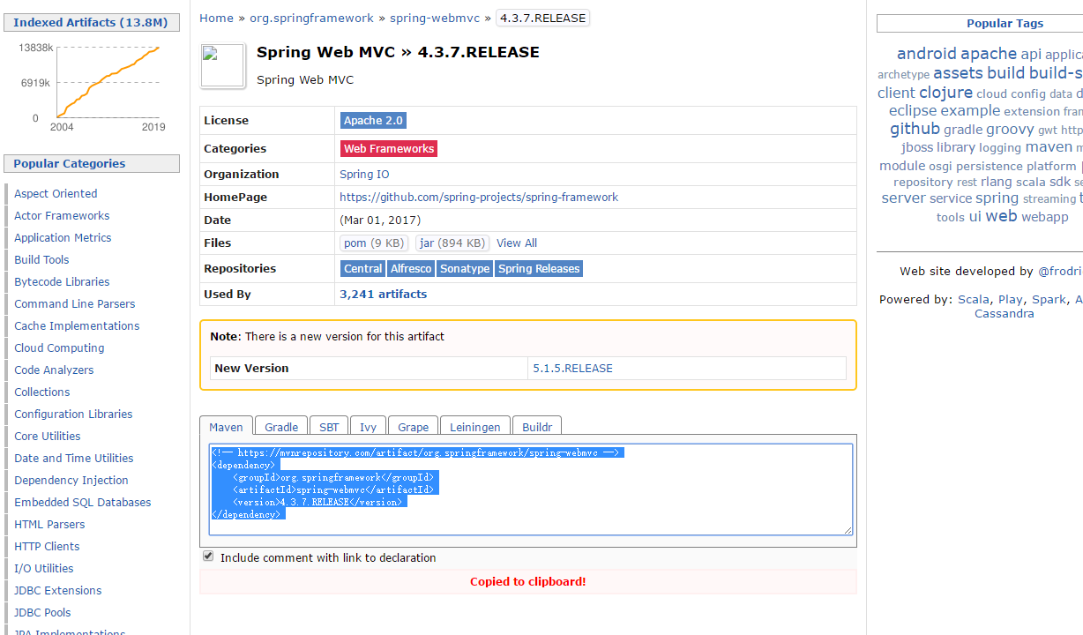Open Configuration Libraries category

pos(73,415)
